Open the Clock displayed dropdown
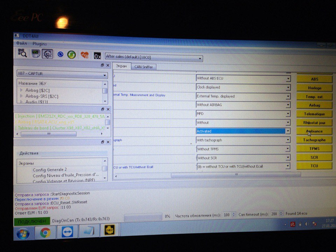 [243, 87]
